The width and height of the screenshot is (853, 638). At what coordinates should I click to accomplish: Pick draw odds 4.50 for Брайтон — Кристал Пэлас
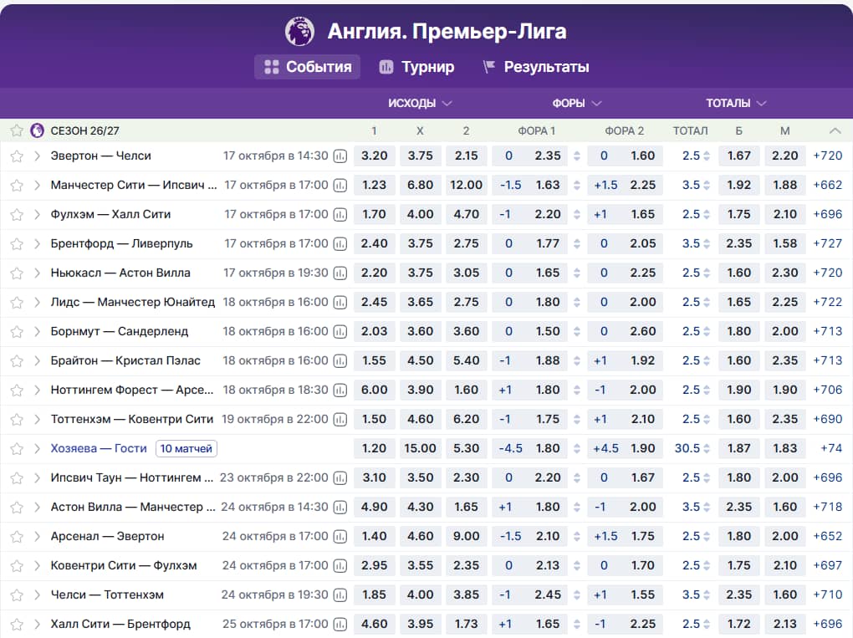pos(421,361)
